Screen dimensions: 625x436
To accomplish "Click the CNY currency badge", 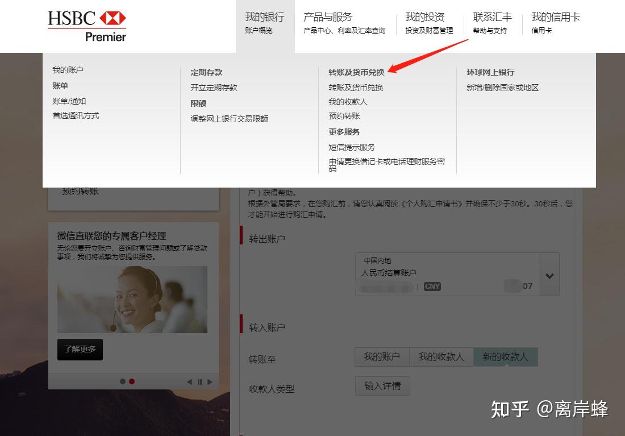I will [x=432, y=286].
